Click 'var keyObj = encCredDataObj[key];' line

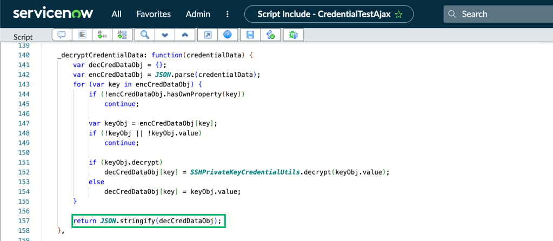click(153, 123)
